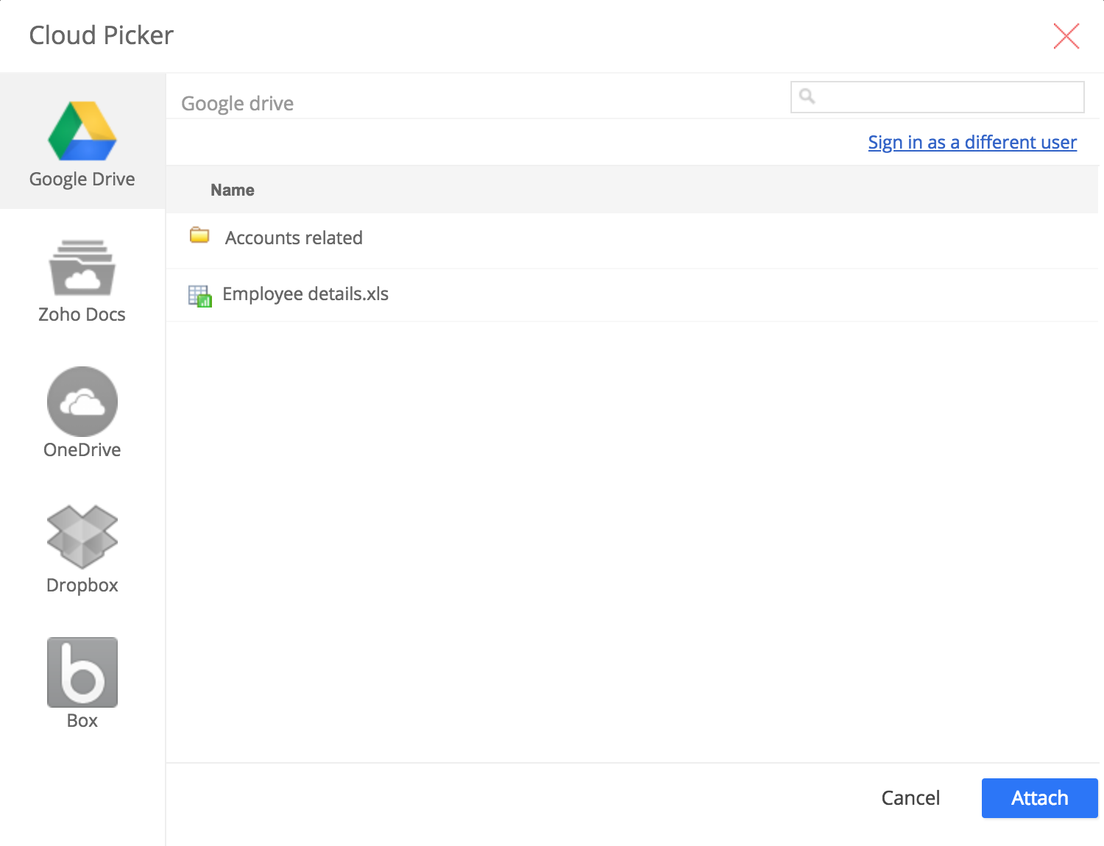Image resolution: width=1104 pixels, height=846 pixels.
Task: Pick the Box service icon
Action: point(82,672)
